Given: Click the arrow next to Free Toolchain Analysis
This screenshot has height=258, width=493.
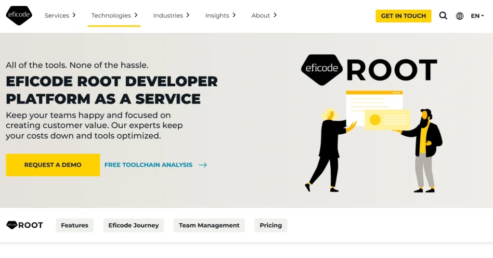Looking at the screenshot, I should coord(203,165).
